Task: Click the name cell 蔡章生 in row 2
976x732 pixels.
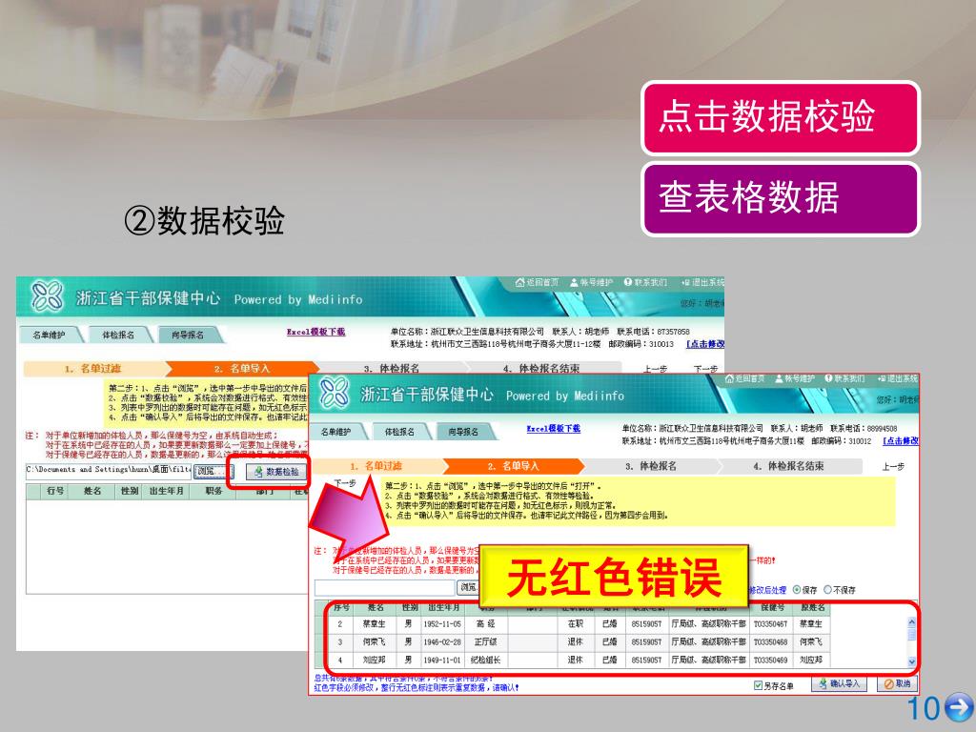Action: point(374,623)
